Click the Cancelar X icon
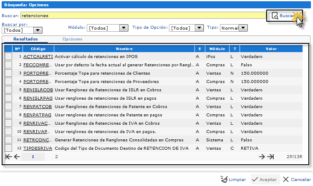This screenshot has width=313, height=186. tap(286, 179)
